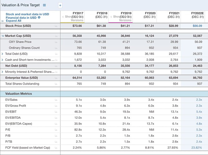The image size is (208, 155).
Task: Expand Minority Interest & Preferred Shares row
Action: click(x=2, y=72)
